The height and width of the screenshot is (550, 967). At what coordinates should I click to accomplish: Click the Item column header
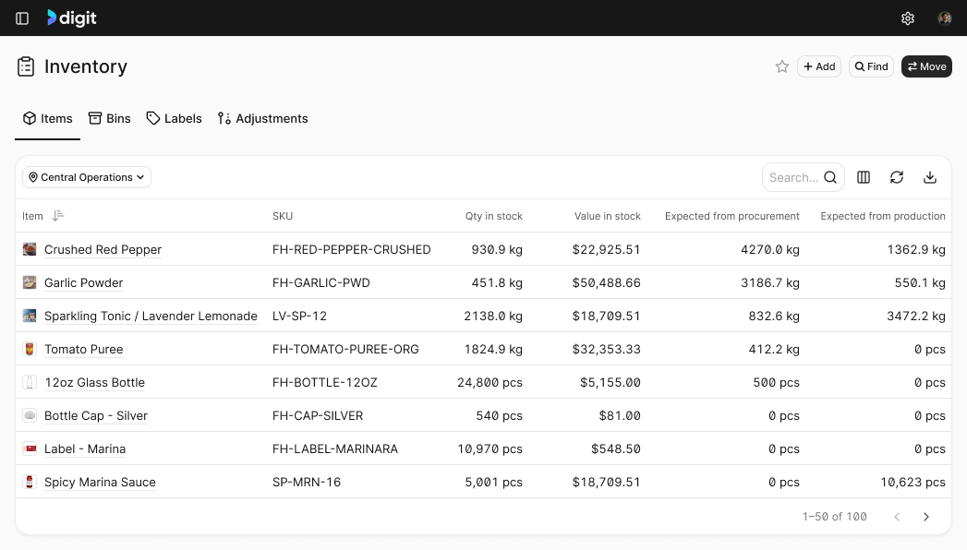click(x=32, y=216)
